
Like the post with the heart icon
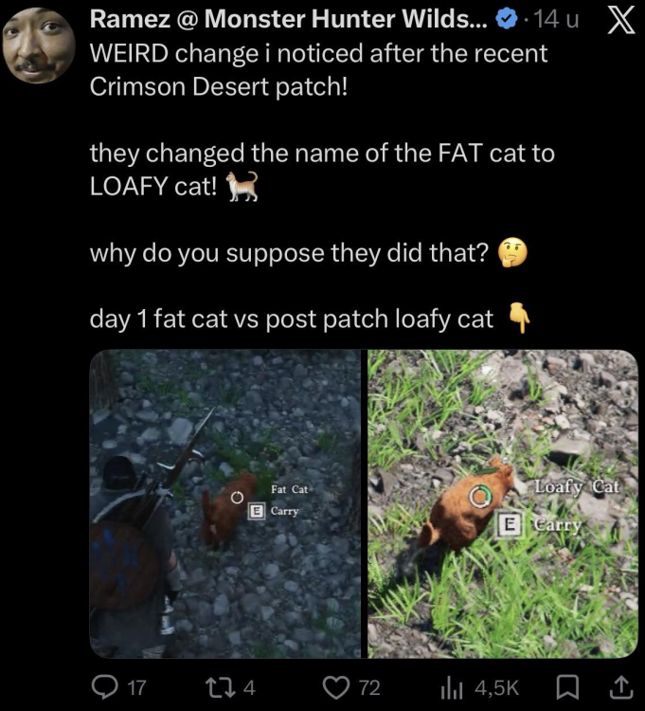(x=336, y=687)
